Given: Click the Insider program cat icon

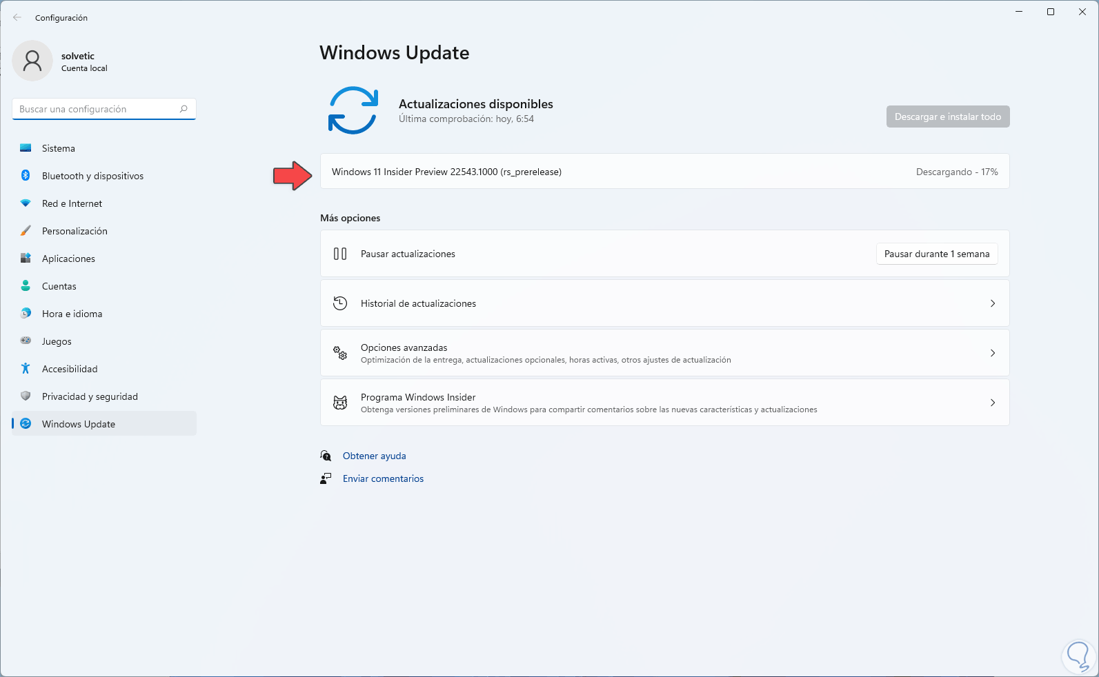Looking at the screenshot, I should pos(340,403).
